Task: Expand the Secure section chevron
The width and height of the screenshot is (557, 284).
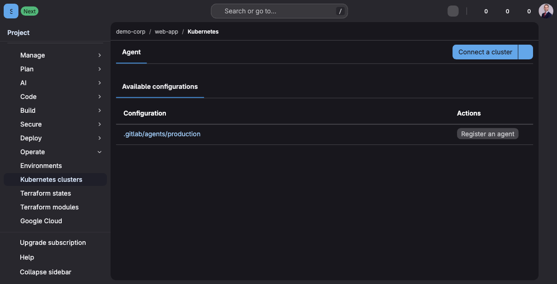Action: click(100, 124)
